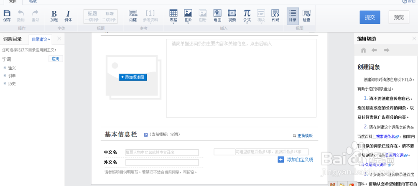The image size is (418, 186).
Task: Click the help panel forward arrow
Action: click(x=387, y=50)
